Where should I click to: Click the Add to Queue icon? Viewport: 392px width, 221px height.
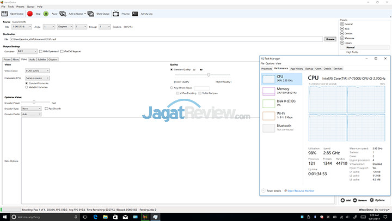63,14
